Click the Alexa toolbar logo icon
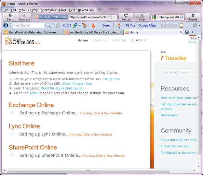203x175 pixels. tap(6, 25)
